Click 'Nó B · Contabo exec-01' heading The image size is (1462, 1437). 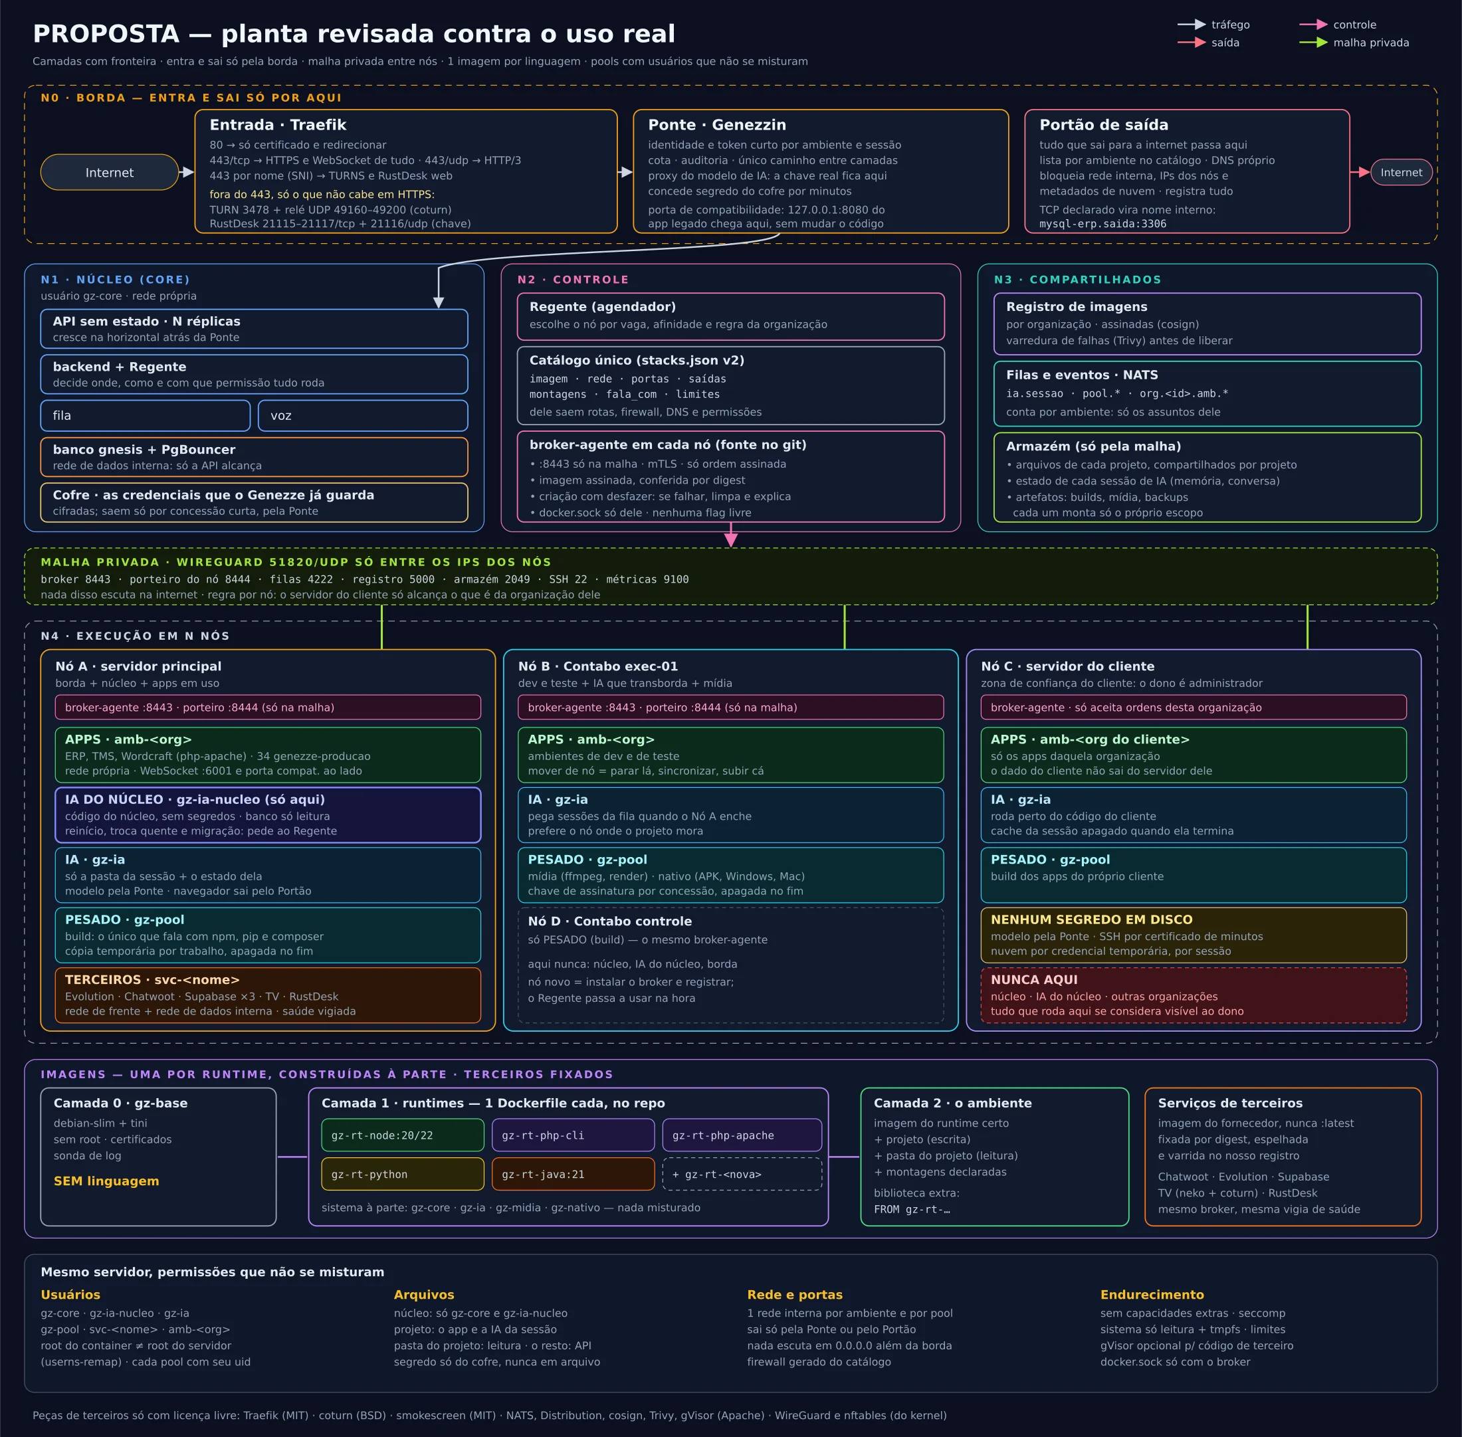598,666
